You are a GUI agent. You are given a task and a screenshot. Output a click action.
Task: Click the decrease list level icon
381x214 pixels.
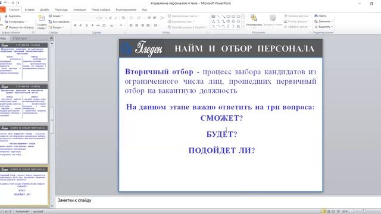[x=149, y=18]
